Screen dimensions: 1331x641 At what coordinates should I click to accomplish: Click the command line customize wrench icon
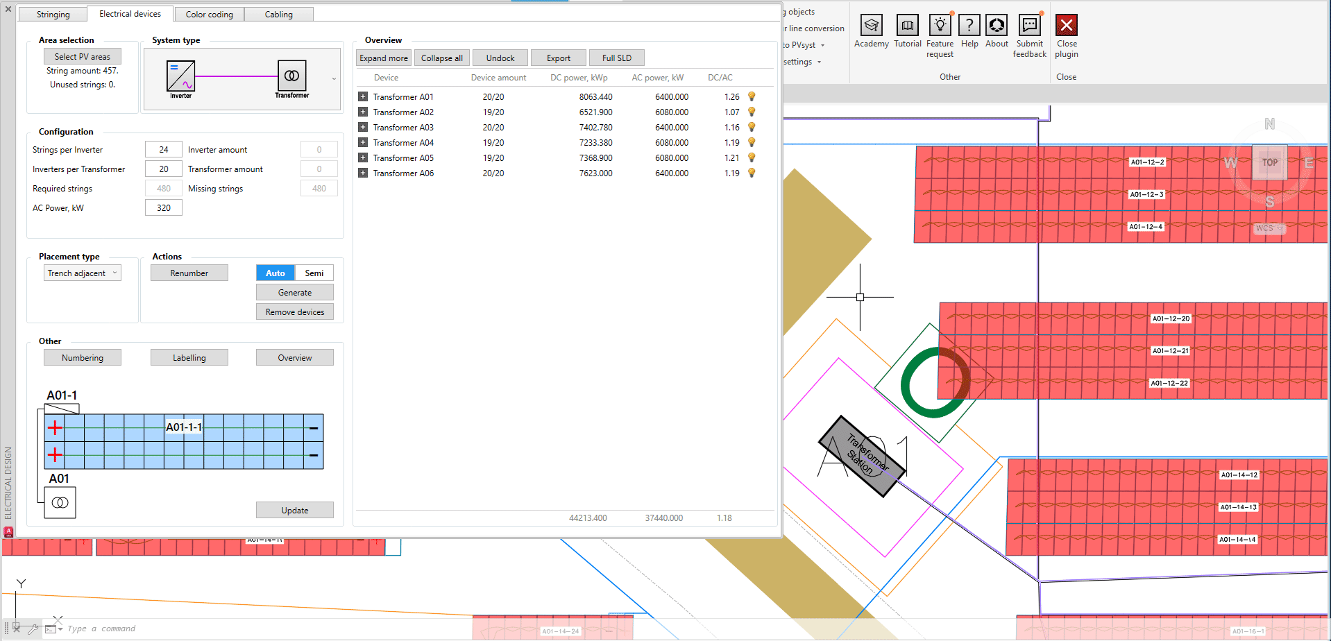(33, 629)
